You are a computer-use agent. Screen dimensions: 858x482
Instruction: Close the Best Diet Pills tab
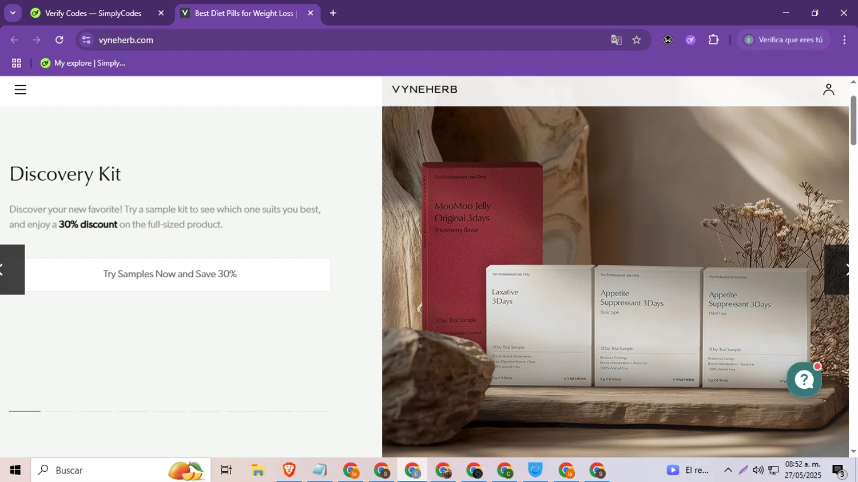point(310,13)
